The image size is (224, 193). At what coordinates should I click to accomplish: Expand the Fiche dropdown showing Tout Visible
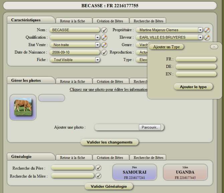97,60
